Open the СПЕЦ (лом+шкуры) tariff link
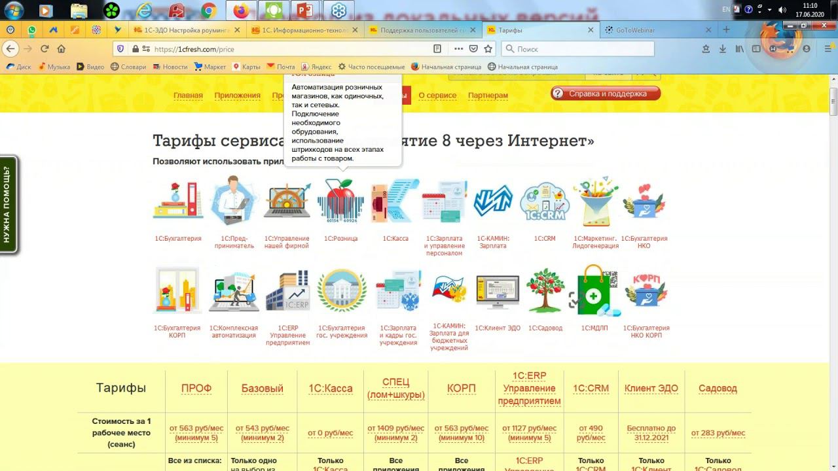Image resolution: width=838 pixels, height=471 pixels. (395, 388)
